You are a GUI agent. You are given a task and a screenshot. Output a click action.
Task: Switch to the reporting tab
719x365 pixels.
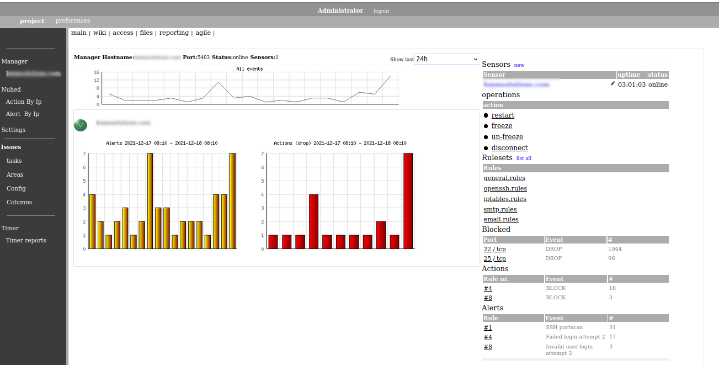(x=174, y=33)
